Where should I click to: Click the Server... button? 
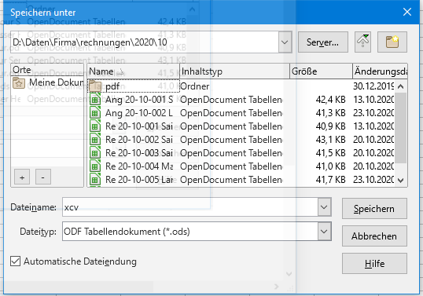pos(322,42)
